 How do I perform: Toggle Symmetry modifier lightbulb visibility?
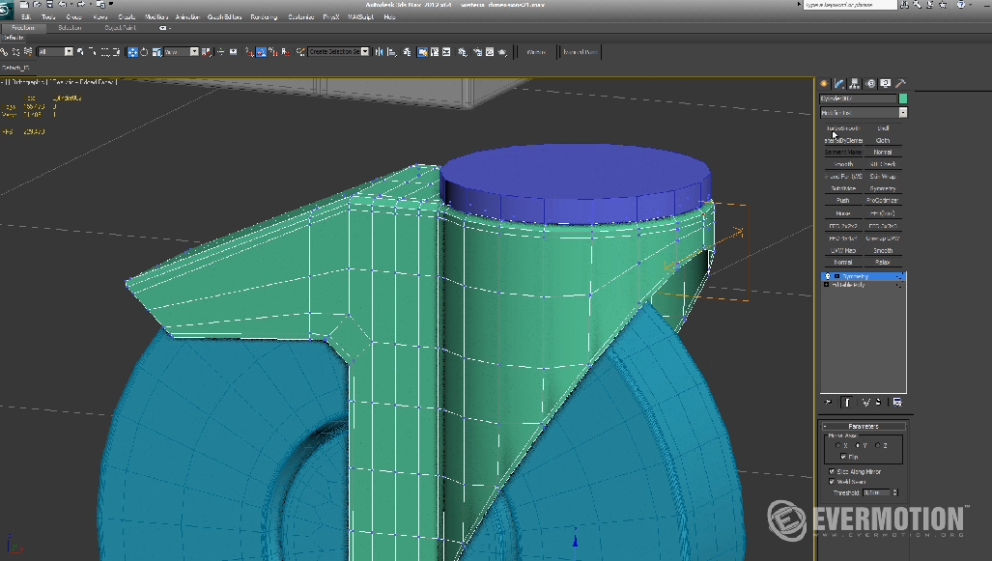827,276
